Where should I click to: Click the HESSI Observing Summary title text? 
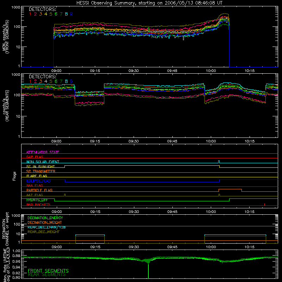pos(149,3)
